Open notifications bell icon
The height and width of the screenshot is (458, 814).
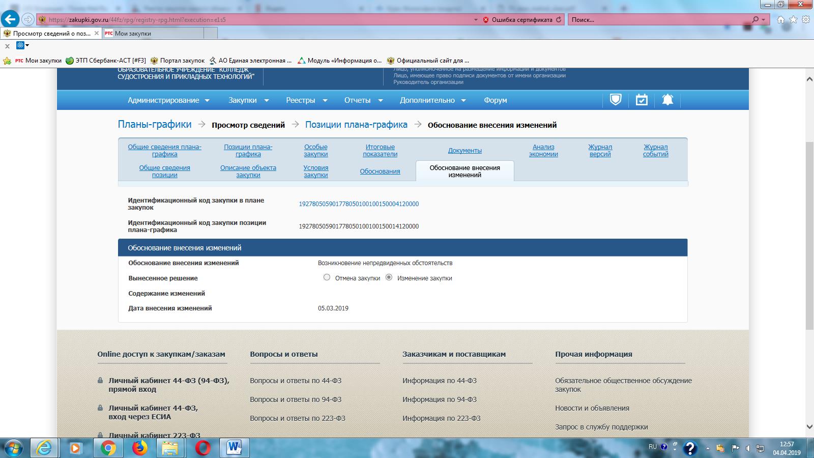pos(667,100)
